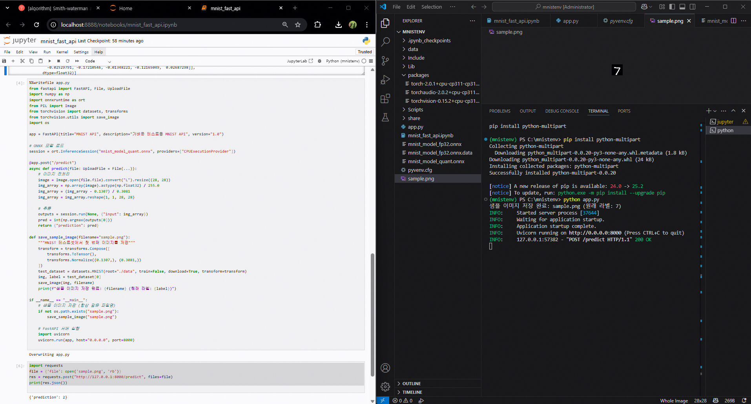Viewport: 751px width, 404px height.
Task: Toggle the bottom panel visibility
Action: (x=682, y=7)
